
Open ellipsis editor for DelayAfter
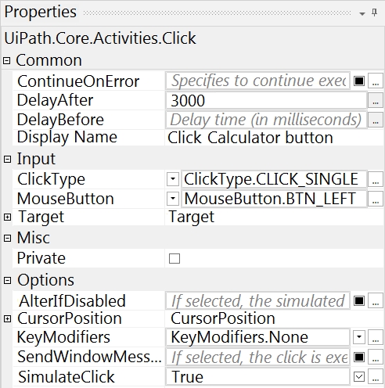click(x=376, y=100)
